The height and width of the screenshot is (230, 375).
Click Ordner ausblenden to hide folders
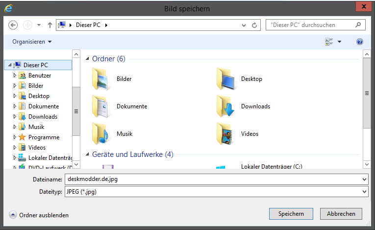click(x=39, y=215)
